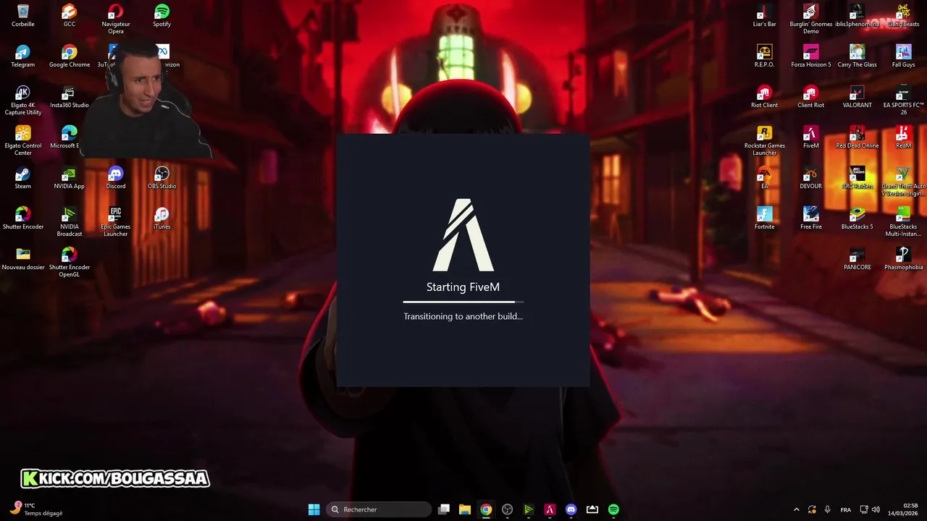Launch GCC from the desktop
This screenshot has width=927, height=521.
pyautogui.click(x=70, y=16)
